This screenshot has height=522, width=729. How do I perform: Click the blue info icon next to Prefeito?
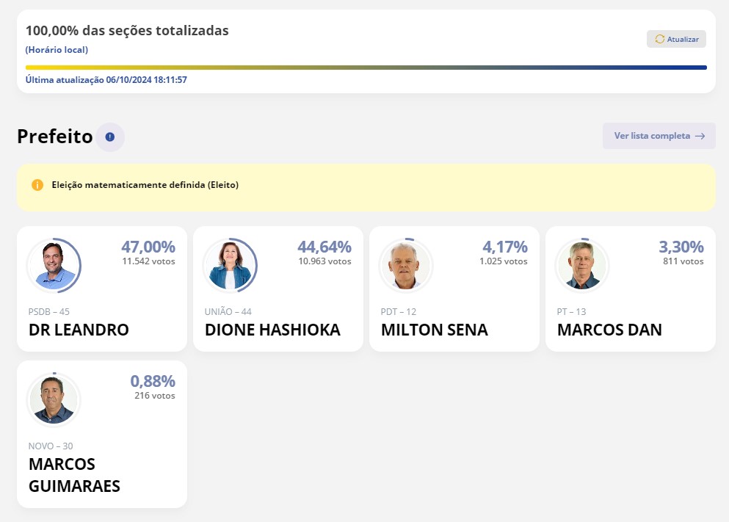tap(109, 137)
